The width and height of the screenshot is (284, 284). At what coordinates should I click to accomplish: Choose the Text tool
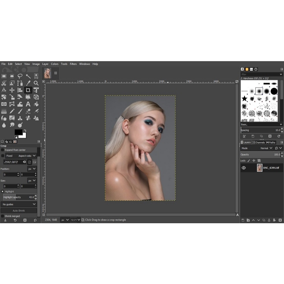(x=28, y=104)
